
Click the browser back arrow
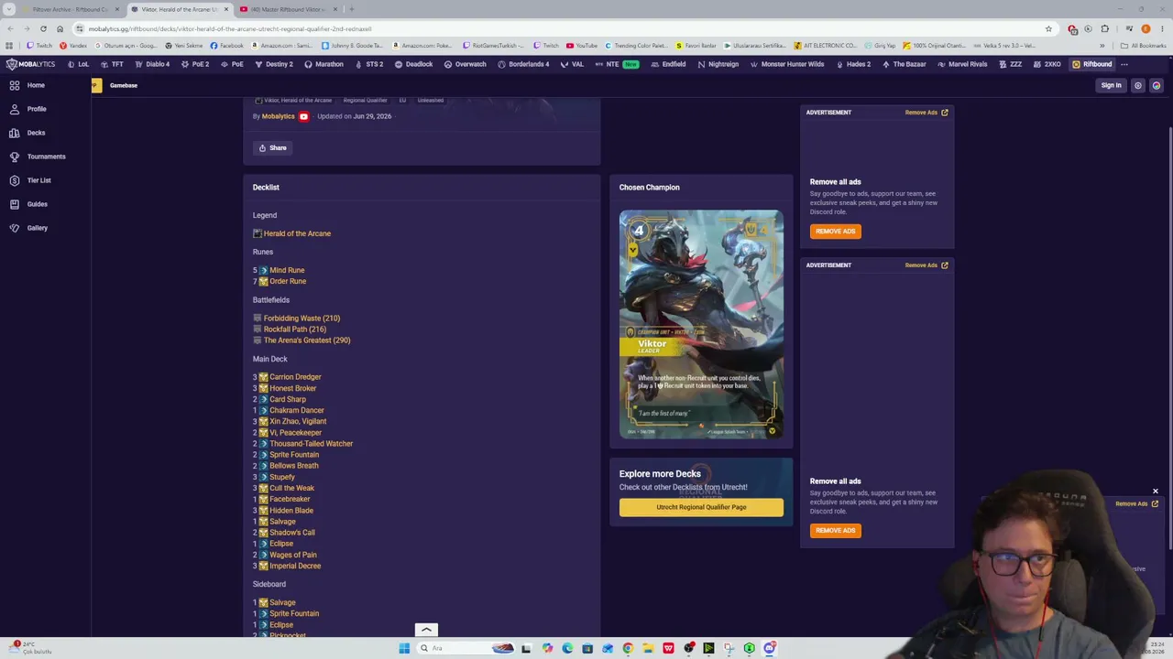point(10,28)
